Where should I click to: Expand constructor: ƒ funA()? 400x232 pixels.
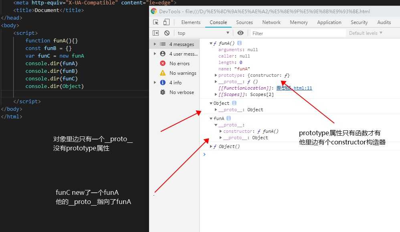221,131
